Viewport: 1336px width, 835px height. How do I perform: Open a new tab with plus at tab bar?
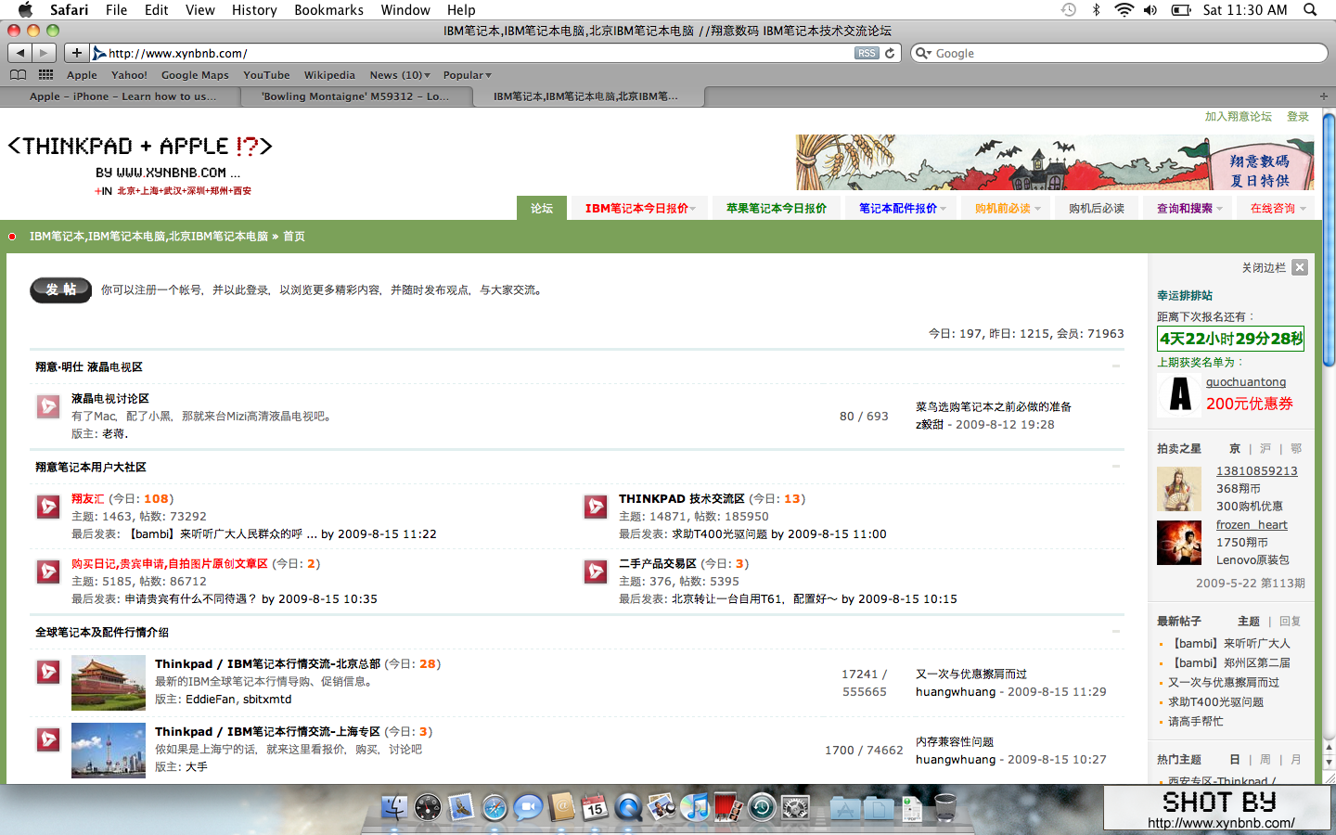[1324, 96]
